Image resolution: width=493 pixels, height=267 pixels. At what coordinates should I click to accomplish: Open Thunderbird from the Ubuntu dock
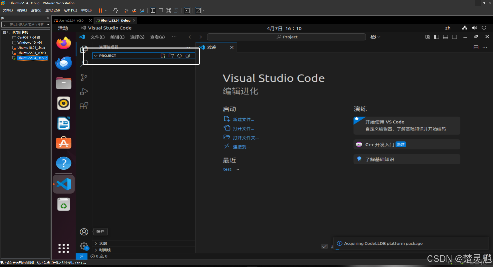tap(64, 63)
